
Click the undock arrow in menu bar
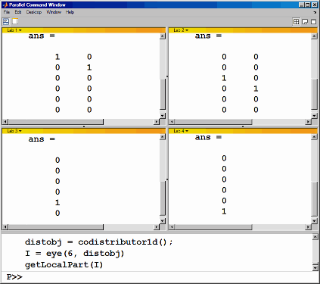(315, 12)
